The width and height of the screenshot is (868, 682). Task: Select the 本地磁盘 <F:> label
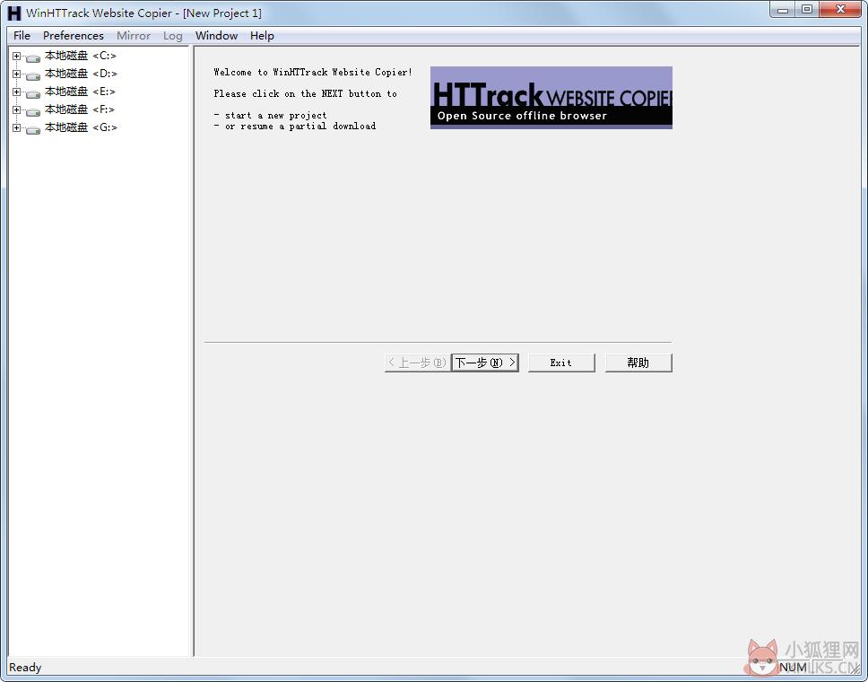point(80,109)
